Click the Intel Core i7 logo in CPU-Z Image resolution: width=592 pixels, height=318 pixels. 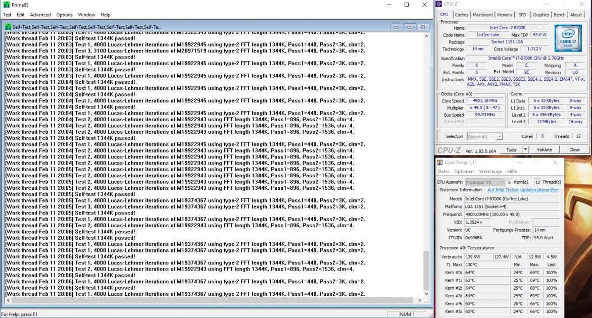point(568,38)
